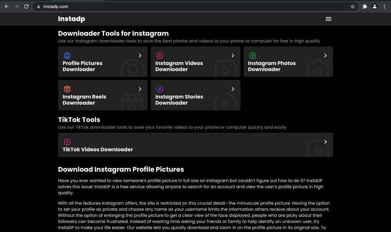
Task: Click the 'Use our TikTok downloader tools' subtitle
Action: point(172,128)
